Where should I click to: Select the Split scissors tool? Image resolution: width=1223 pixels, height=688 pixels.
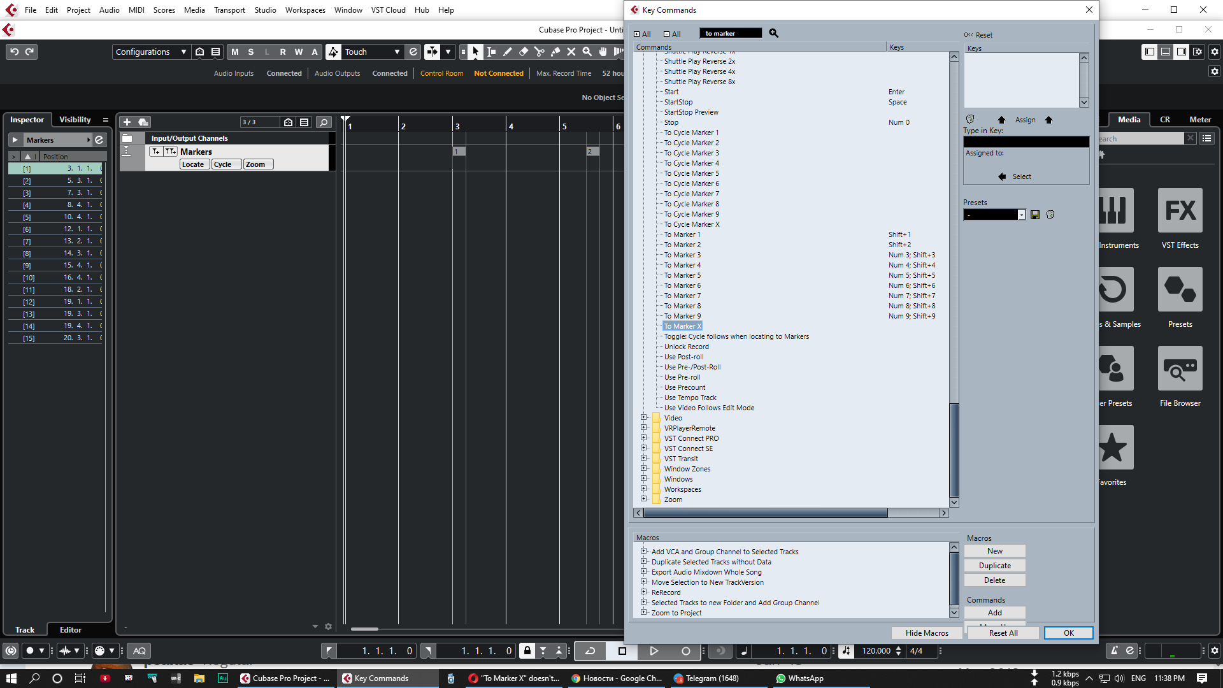[x=539, y=52]
